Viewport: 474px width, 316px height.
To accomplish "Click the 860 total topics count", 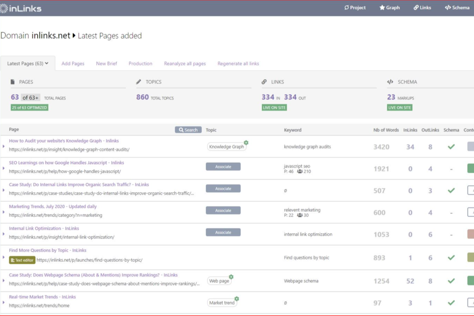I will 142,97.
